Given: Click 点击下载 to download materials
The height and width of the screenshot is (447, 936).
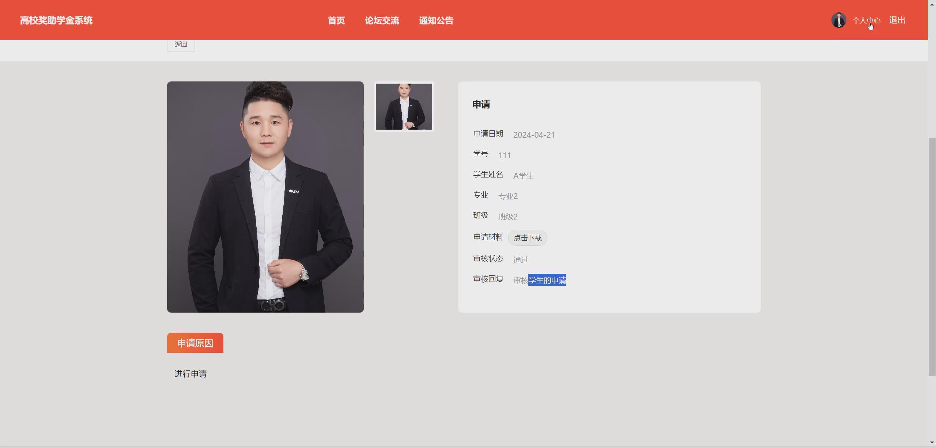Looking at the screenshot, I should coord(527,238).
